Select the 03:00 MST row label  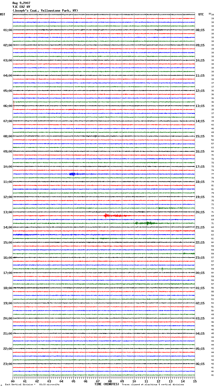(8, 60)
